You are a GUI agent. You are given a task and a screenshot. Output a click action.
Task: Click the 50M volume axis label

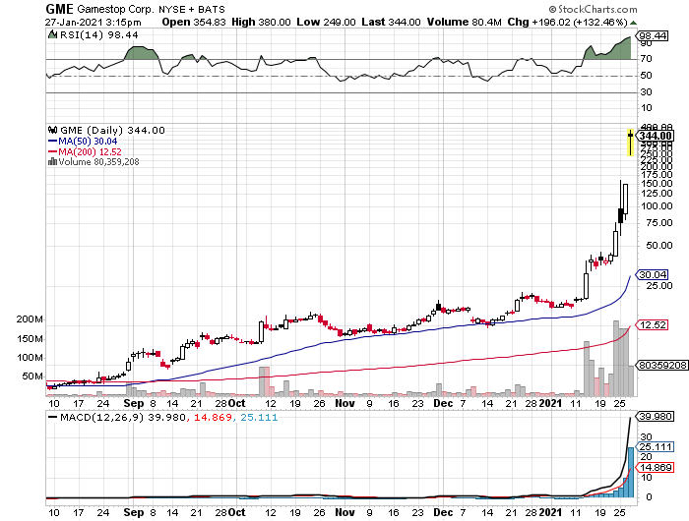pos(32,376)
